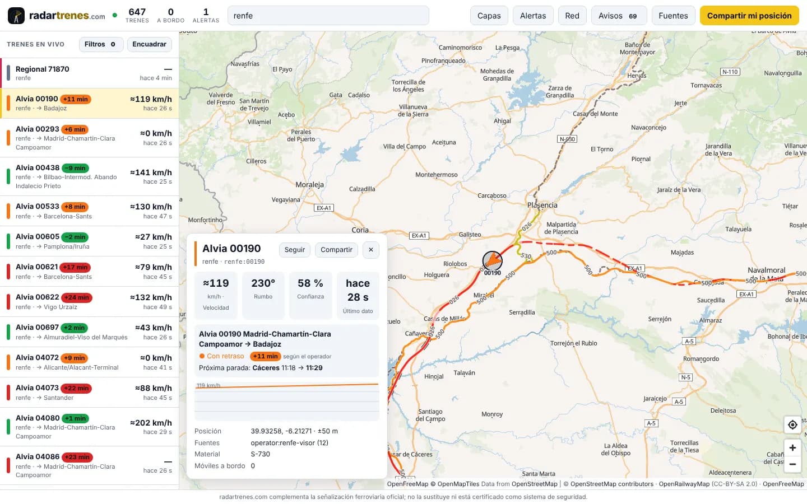Select Alvia 04073 to Santander row
Viewport: 807px width, 504px height.
[x=90, y=393]
